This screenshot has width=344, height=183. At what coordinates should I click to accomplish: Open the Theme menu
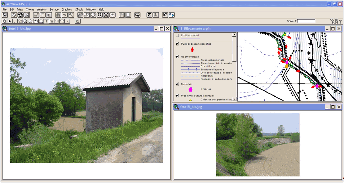click(30, 9)
